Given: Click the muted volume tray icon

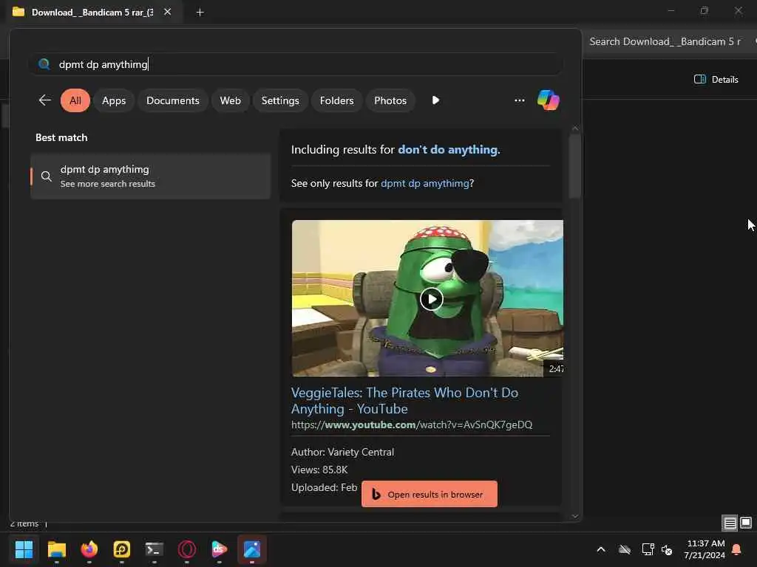Looking at the screenshot, I should tap(667, 549).
